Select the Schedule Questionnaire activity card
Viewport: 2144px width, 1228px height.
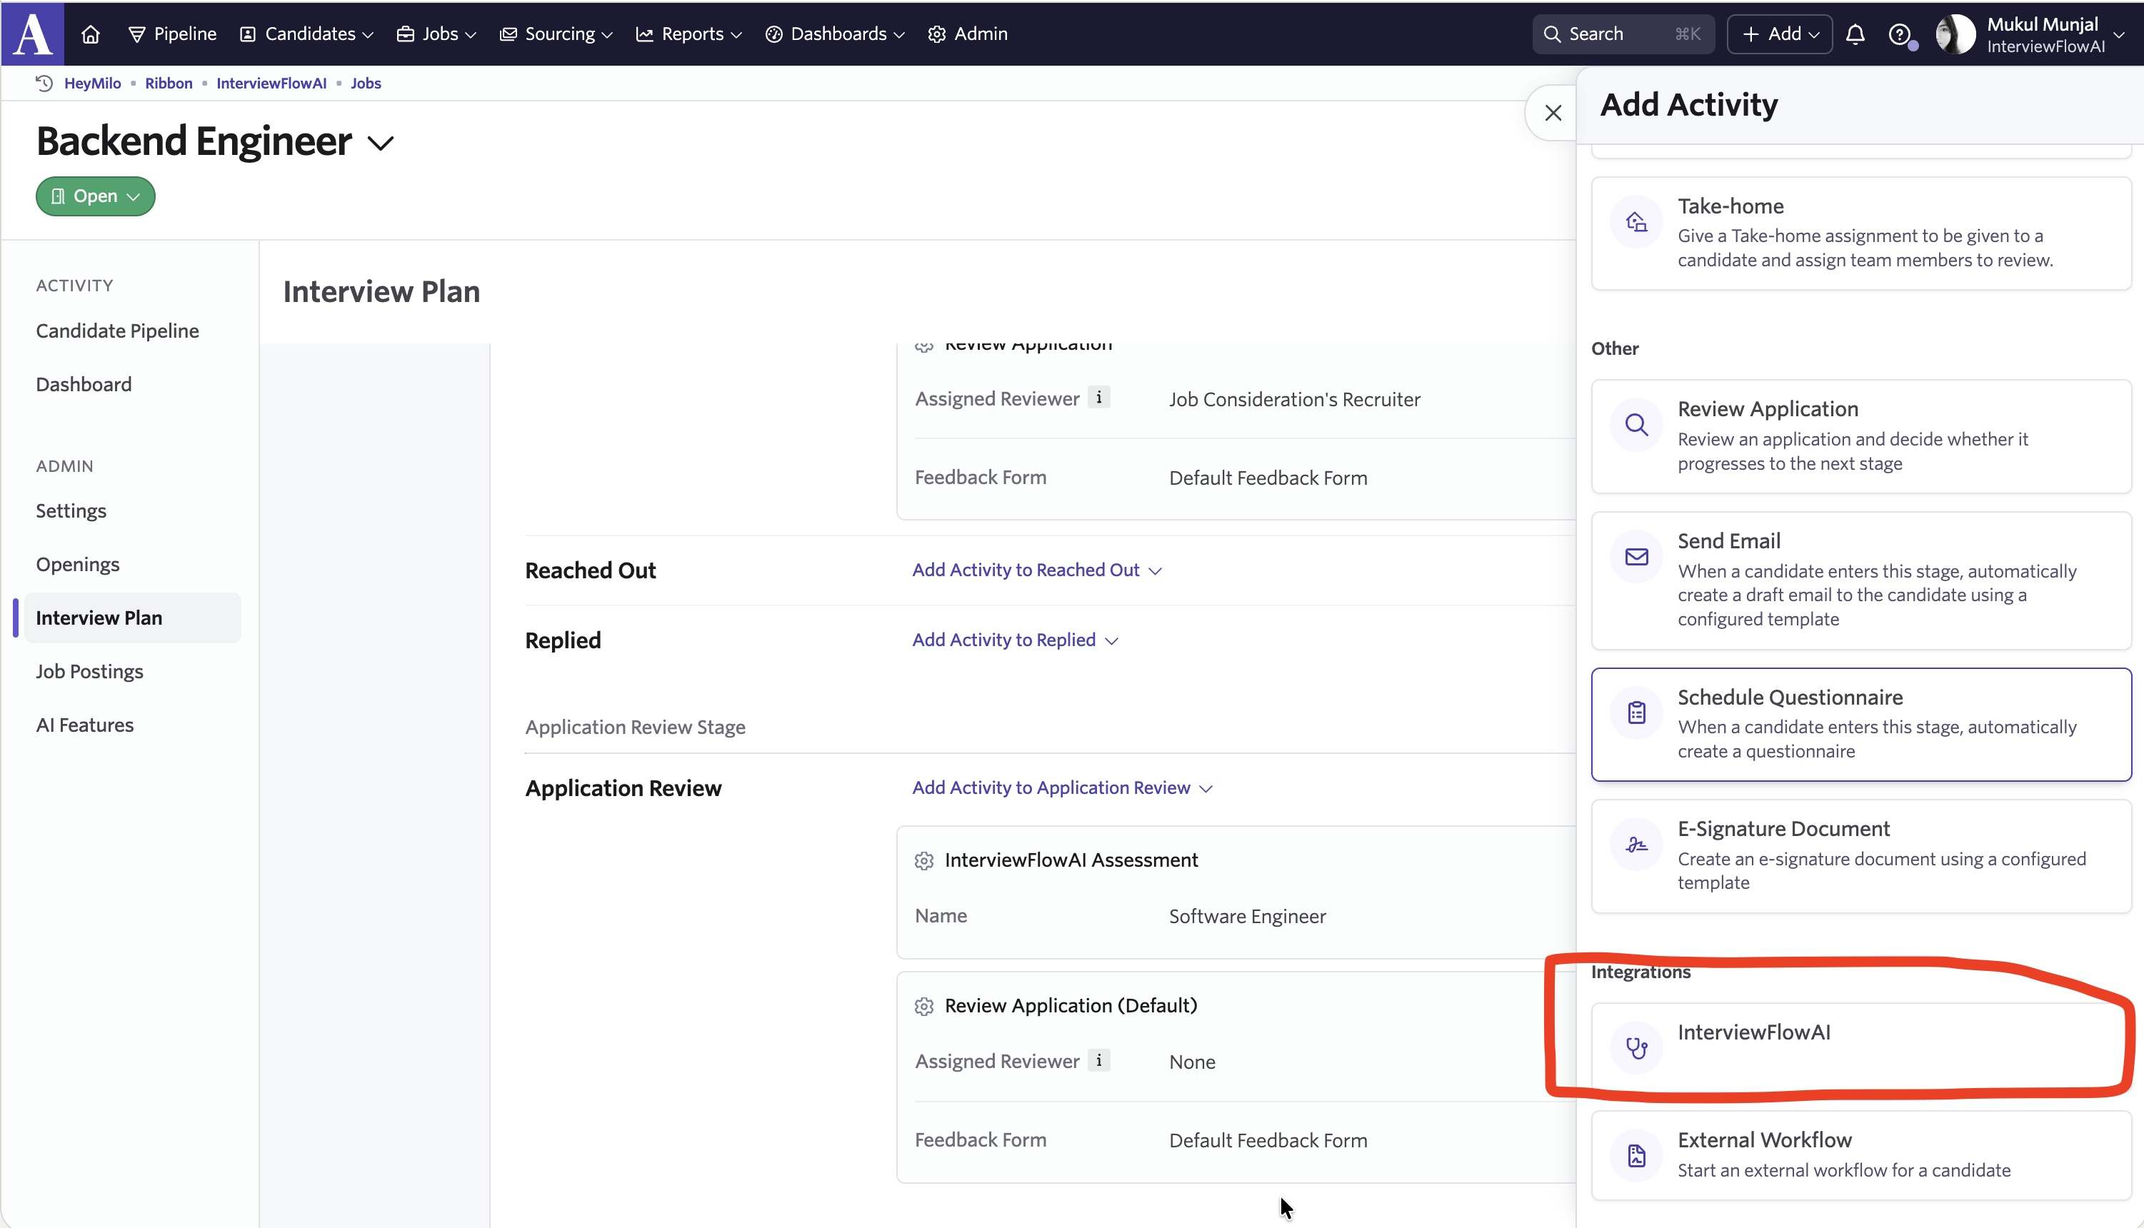(1861, 725)
